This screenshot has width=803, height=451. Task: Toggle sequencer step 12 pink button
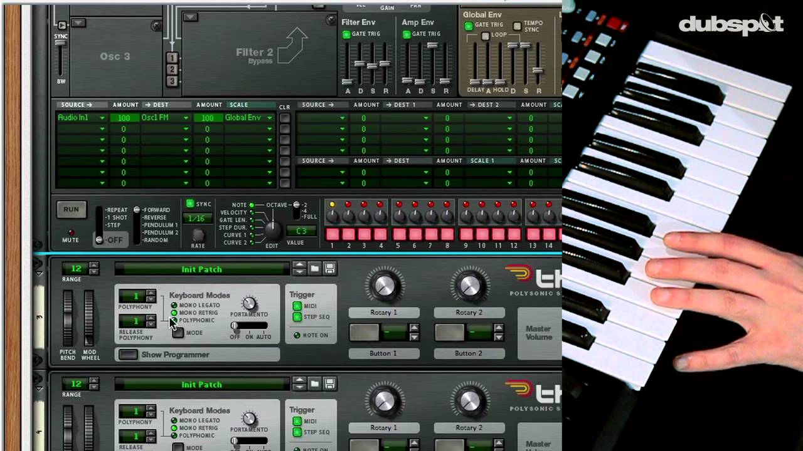[x=514, y=234]
